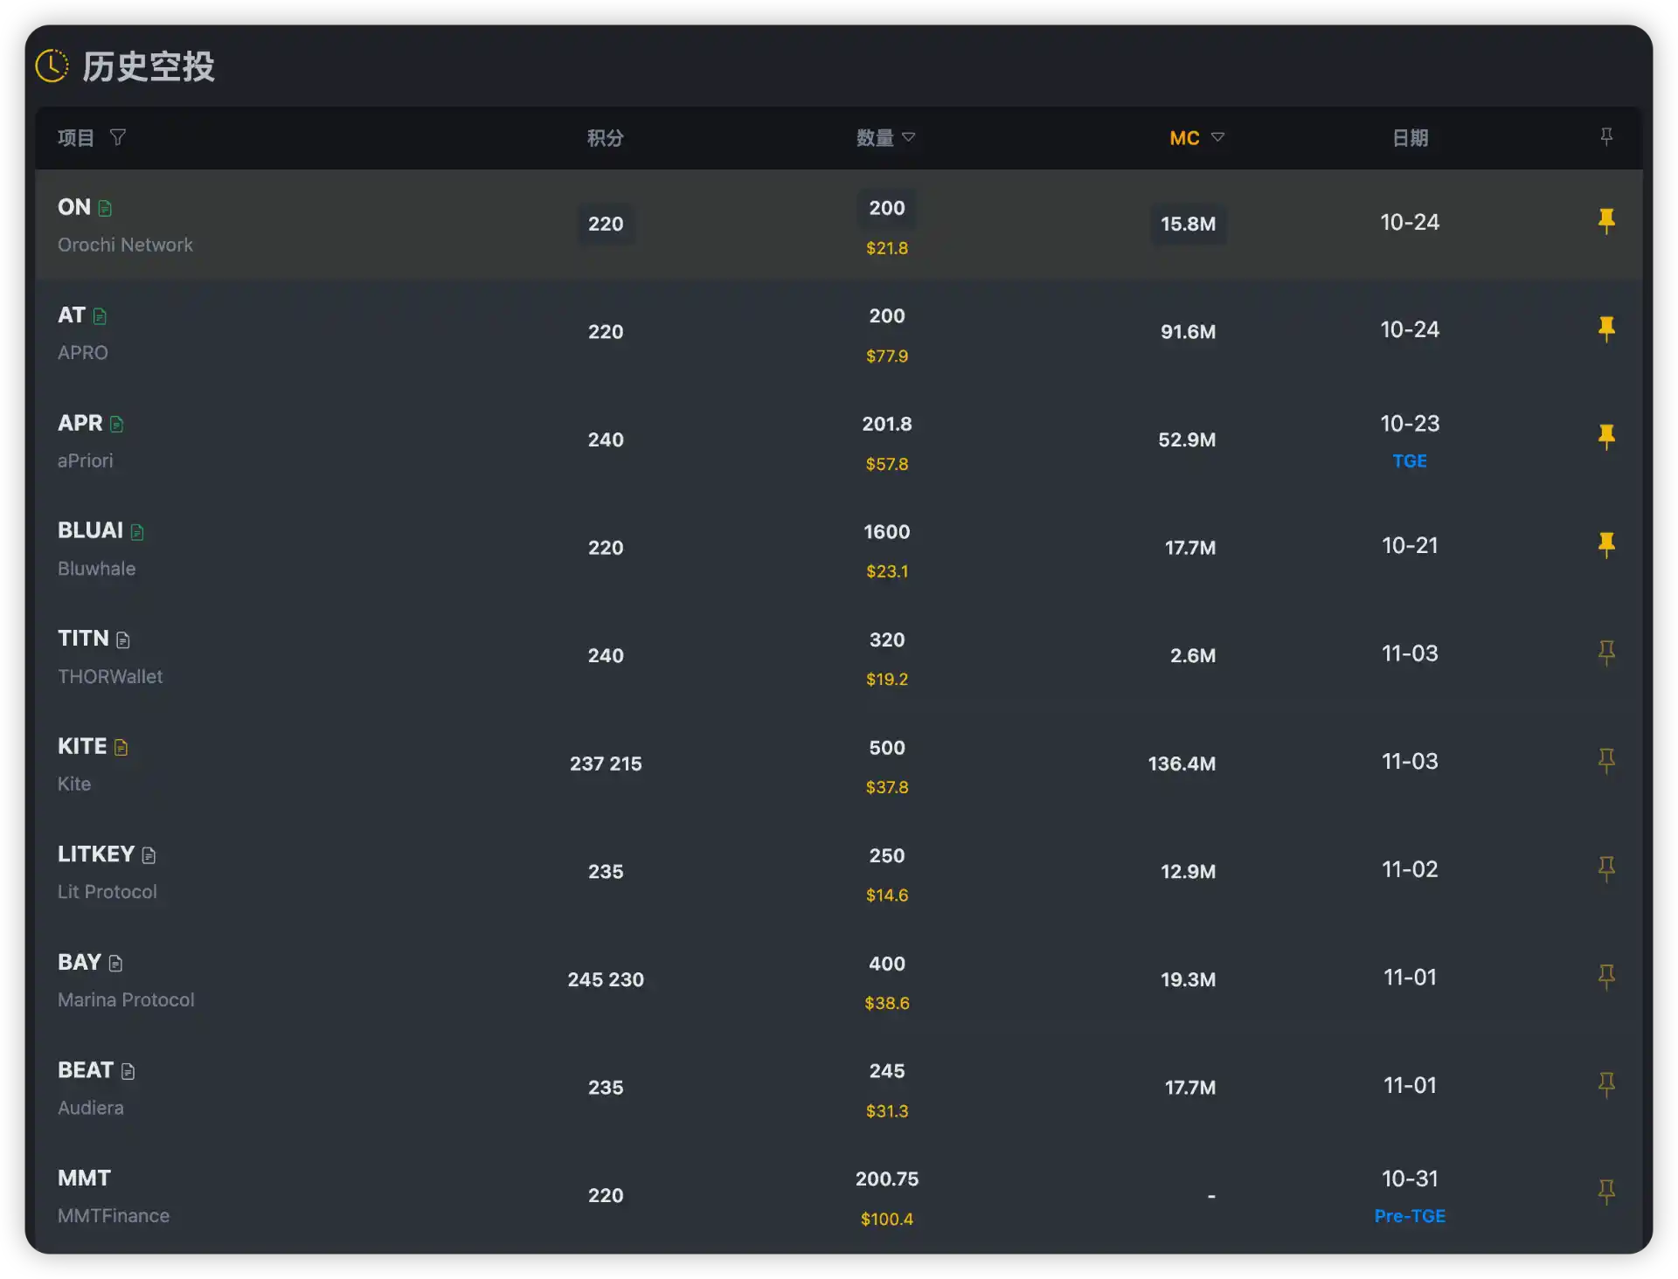Open the document icon next to APR
The height and width of the screenshot is (1279, 1678).
pos(117,424)
